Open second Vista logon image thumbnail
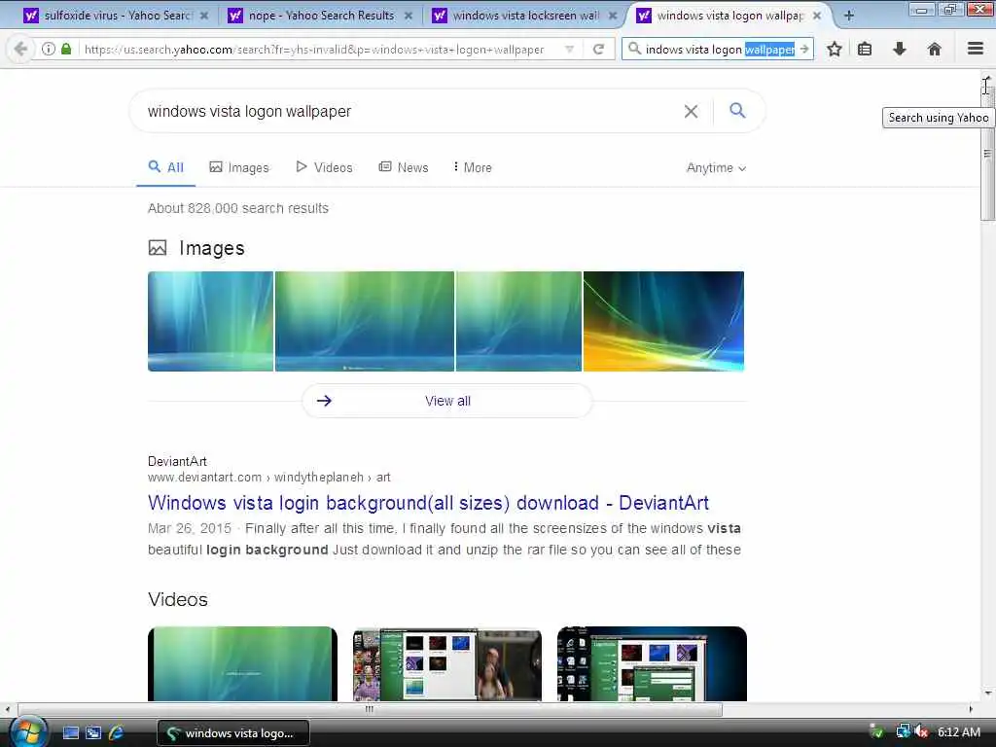The image size is (996, 747). point(365,321)
